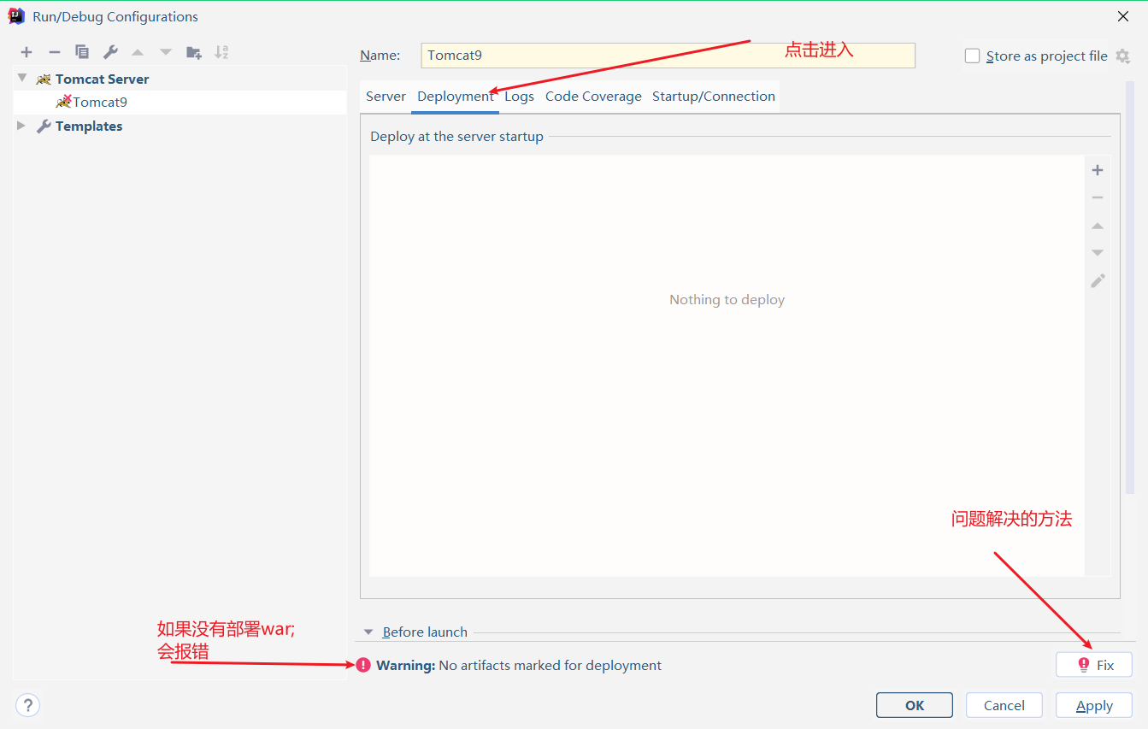
Task: Switch to the Server tab
Action: [x=386, y=97]
